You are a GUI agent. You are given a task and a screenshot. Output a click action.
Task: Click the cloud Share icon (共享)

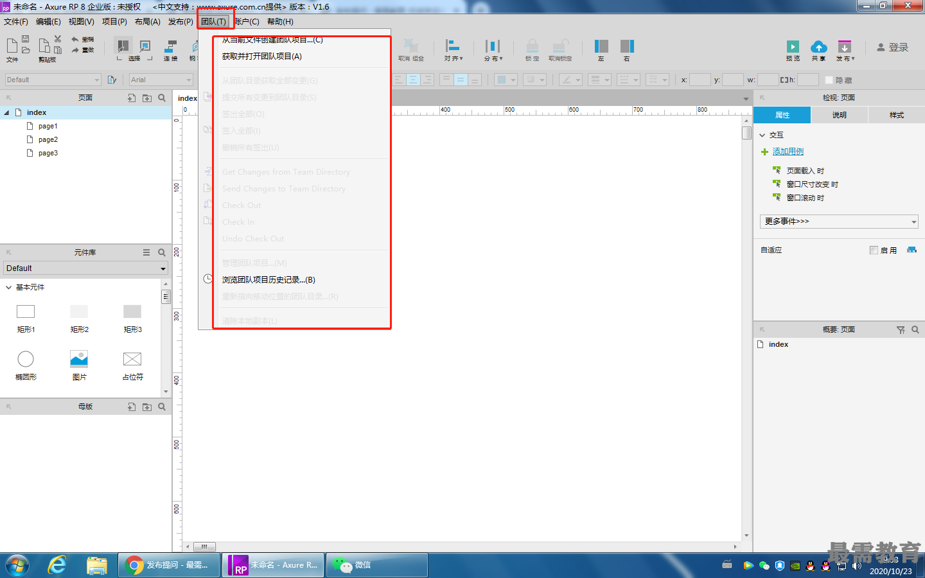[819, 46]
